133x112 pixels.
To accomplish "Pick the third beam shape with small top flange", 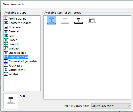I will tap(78, 21).
